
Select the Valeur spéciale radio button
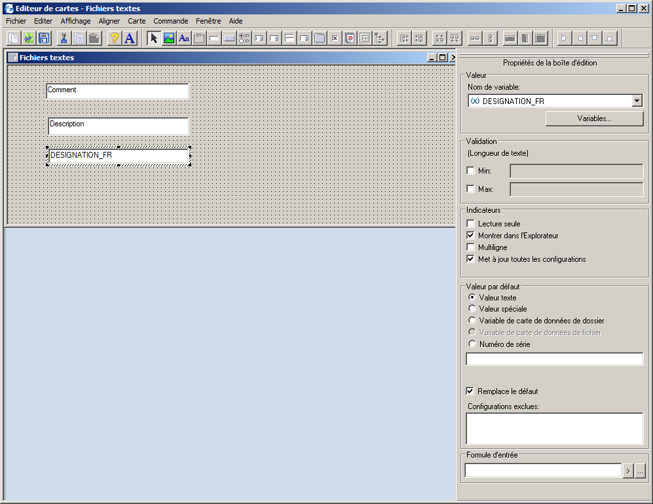pyautogui.click(x=472, y=308)
